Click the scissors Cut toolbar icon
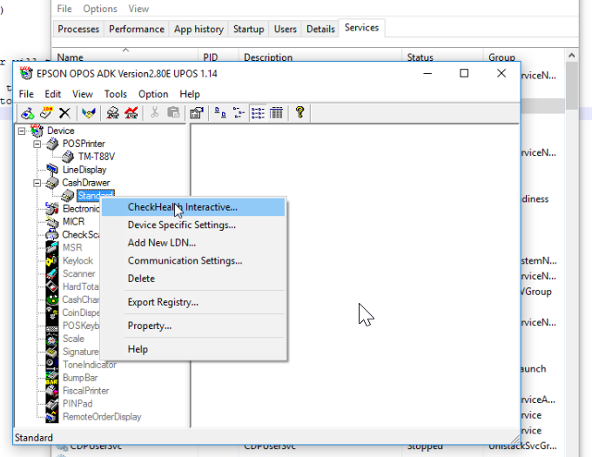The image size is (592, 457). click(154, 113)
